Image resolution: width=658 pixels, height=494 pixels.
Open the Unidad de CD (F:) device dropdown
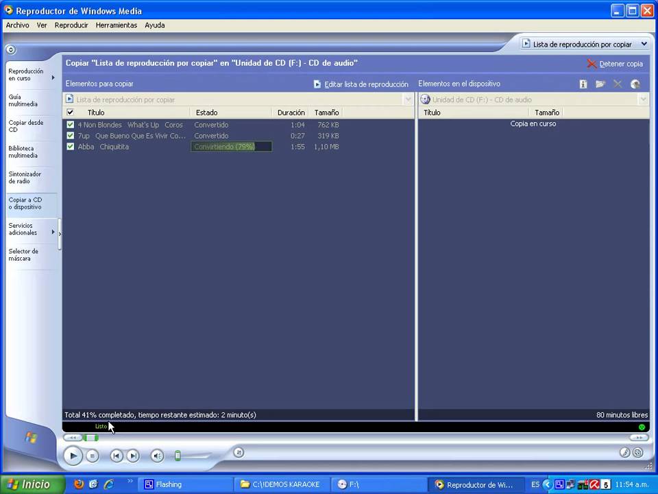643,99
